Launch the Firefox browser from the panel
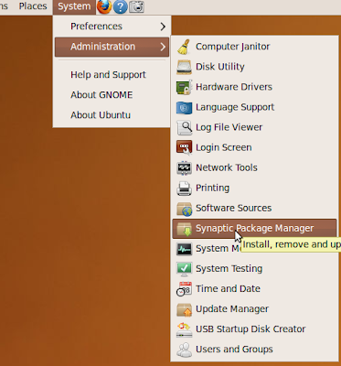The height and width of the screenshot is (366, 341). click(x=104, y=6)
